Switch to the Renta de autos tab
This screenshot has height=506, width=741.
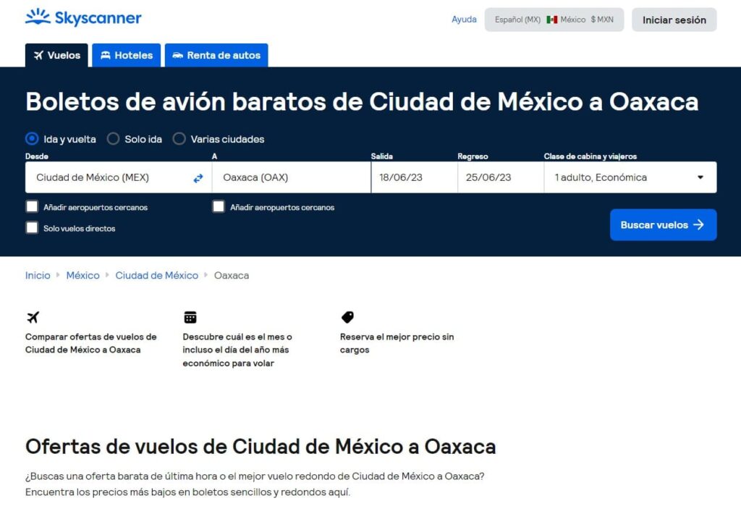[216, 55]
